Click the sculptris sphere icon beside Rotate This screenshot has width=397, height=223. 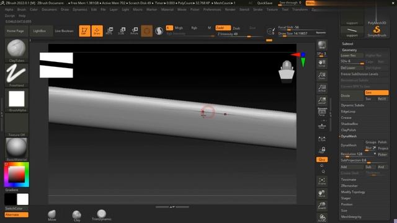147,31
